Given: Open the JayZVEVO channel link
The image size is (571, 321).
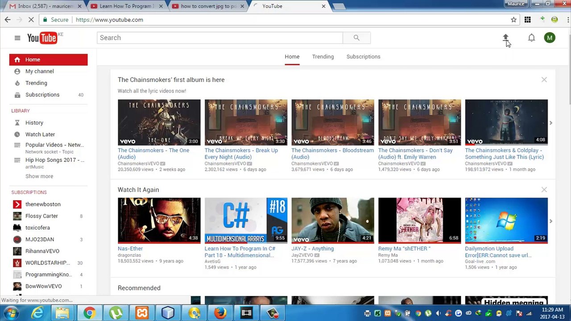Looking at the screenshot, I should [302, 255].
